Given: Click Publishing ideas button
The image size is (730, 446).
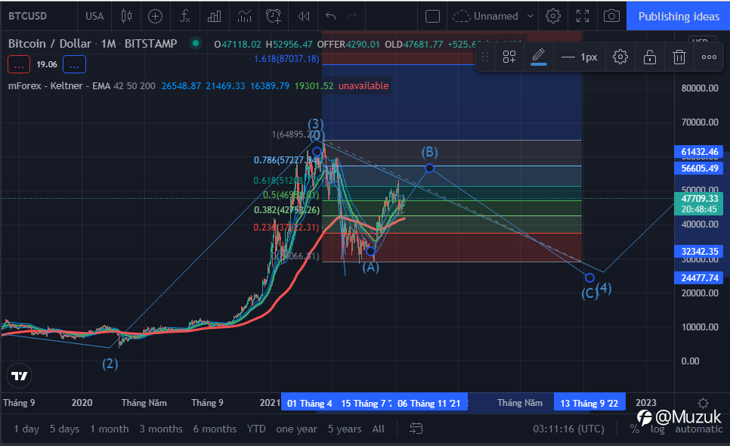Looking at the screenshot, I should click(x=679, y=17).
